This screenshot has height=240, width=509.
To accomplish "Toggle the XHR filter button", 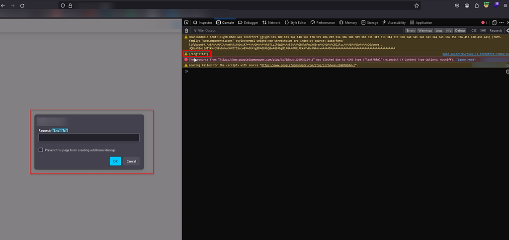I will tap(483, 30).
